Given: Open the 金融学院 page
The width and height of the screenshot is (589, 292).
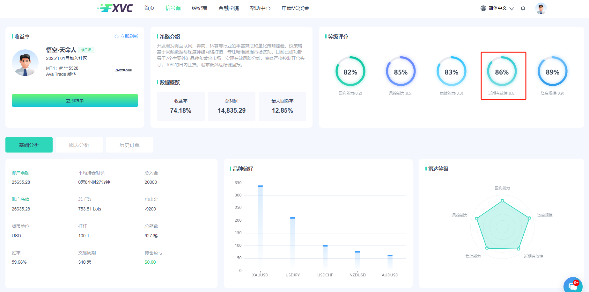Looking at the screenshot, I should coord(228,8).
